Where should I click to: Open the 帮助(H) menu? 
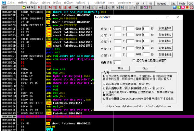pos(81,3)
